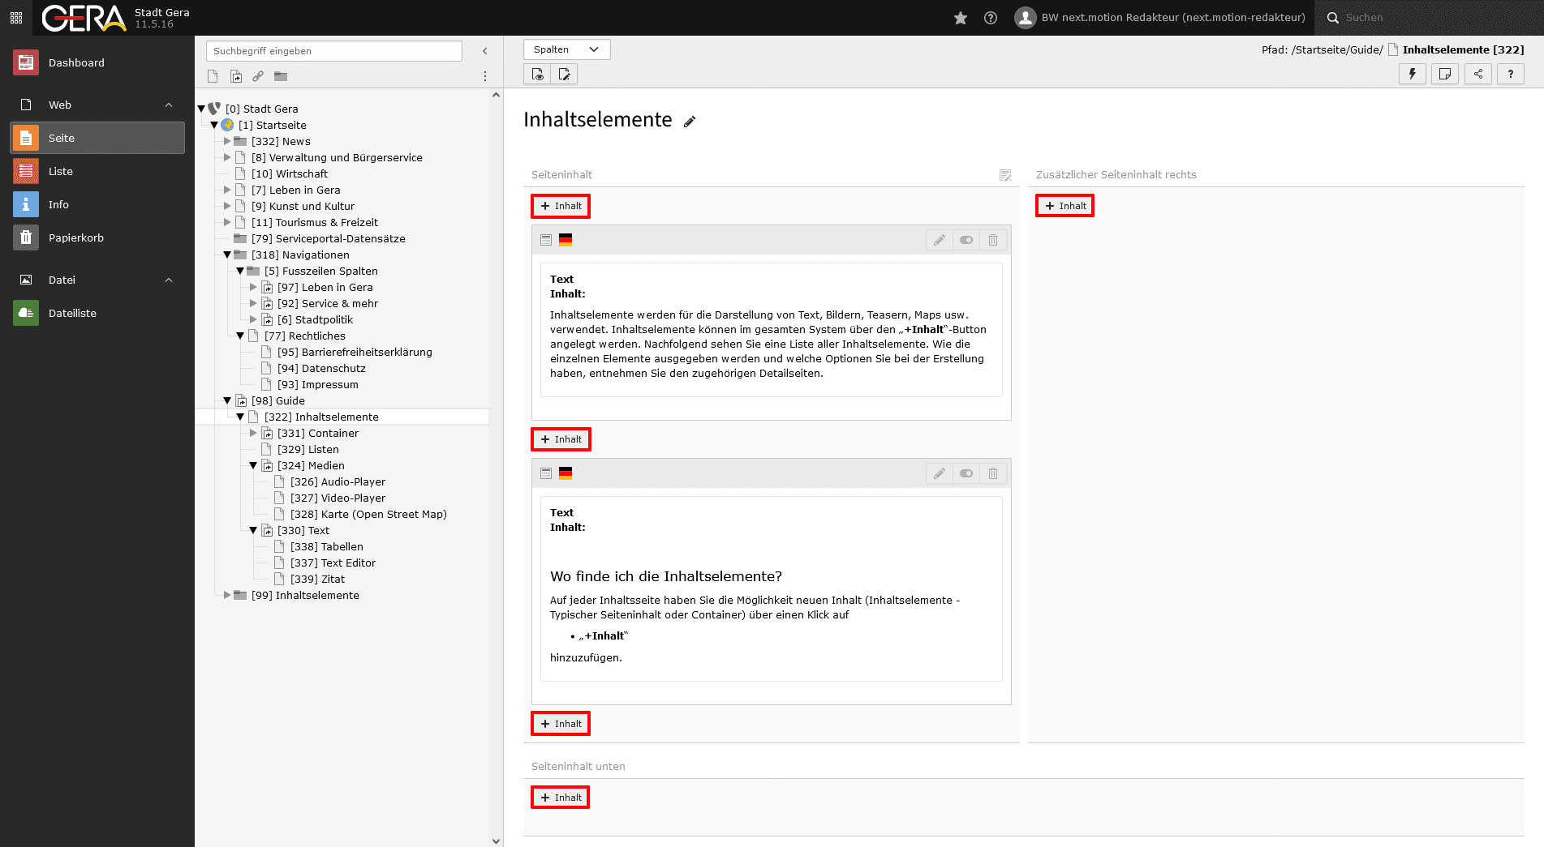Expand Verwaltung und Bürgerservice node
The width and height of the screenshot is (1544, 847).
pyautogui.click(x=227, y=157)
